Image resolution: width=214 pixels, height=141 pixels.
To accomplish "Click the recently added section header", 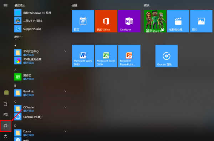I will [x=20, y=5].
